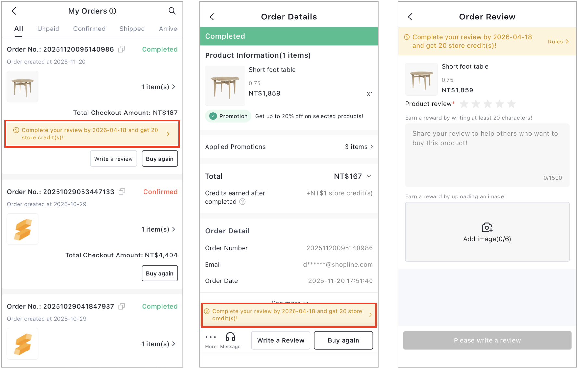578x369 pixels.
Task: Rate product four stars
Action: 499,104
